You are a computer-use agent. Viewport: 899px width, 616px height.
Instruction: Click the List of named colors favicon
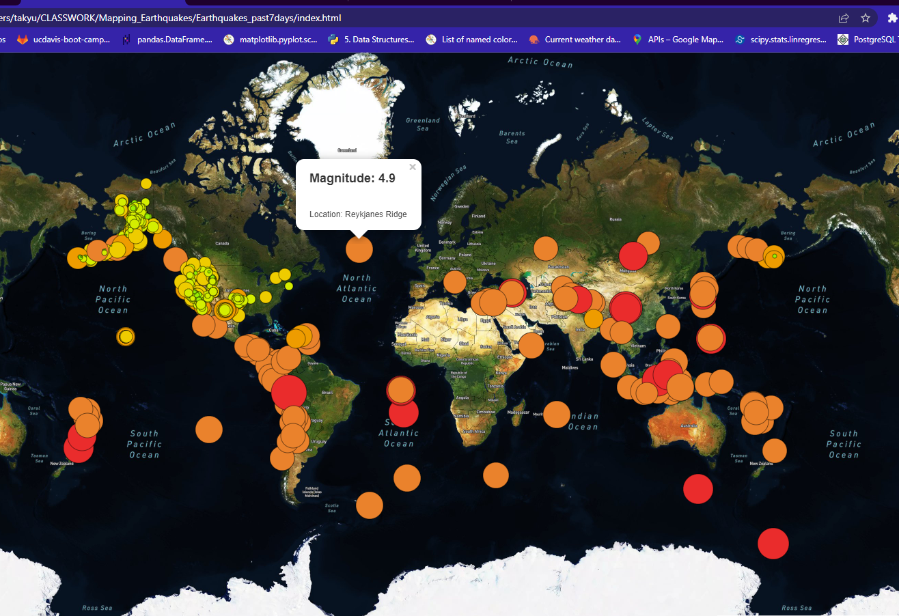point(431,40)
